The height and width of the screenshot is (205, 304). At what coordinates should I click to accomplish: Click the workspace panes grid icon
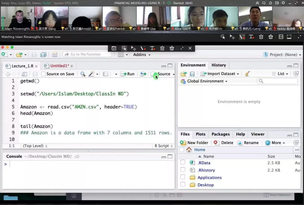pos(121,55)
